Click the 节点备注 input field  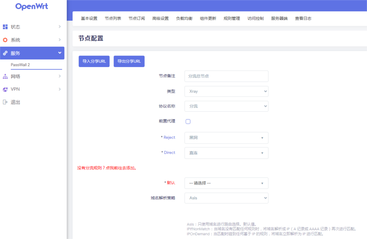(226, 76)
